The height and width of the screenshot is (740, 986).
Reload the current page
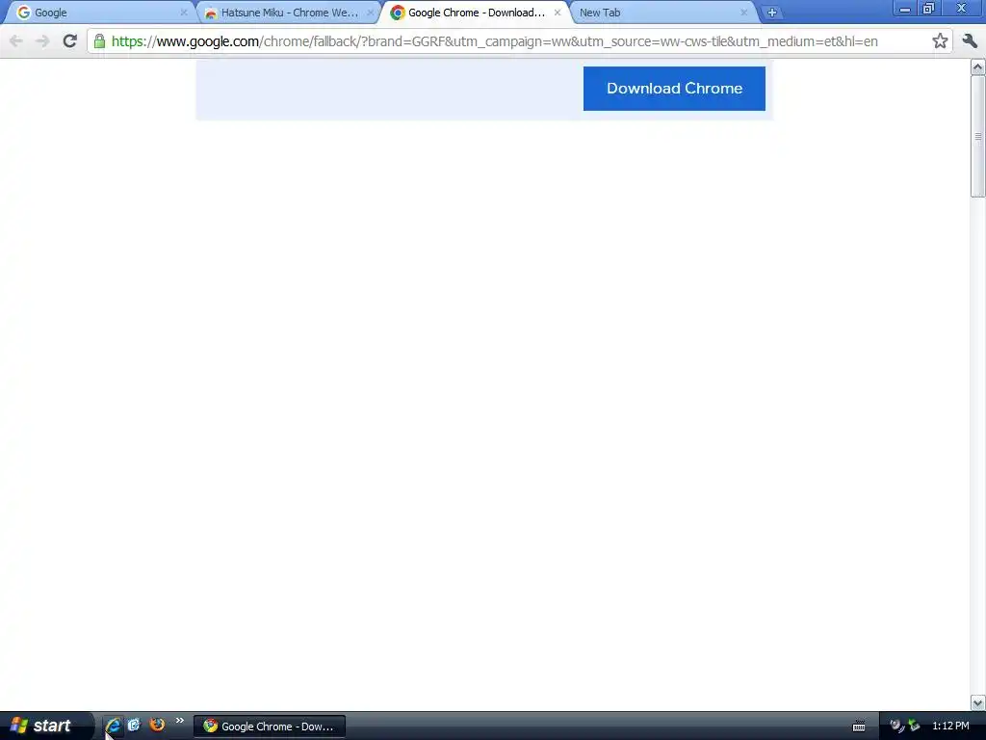click(69, 41)
